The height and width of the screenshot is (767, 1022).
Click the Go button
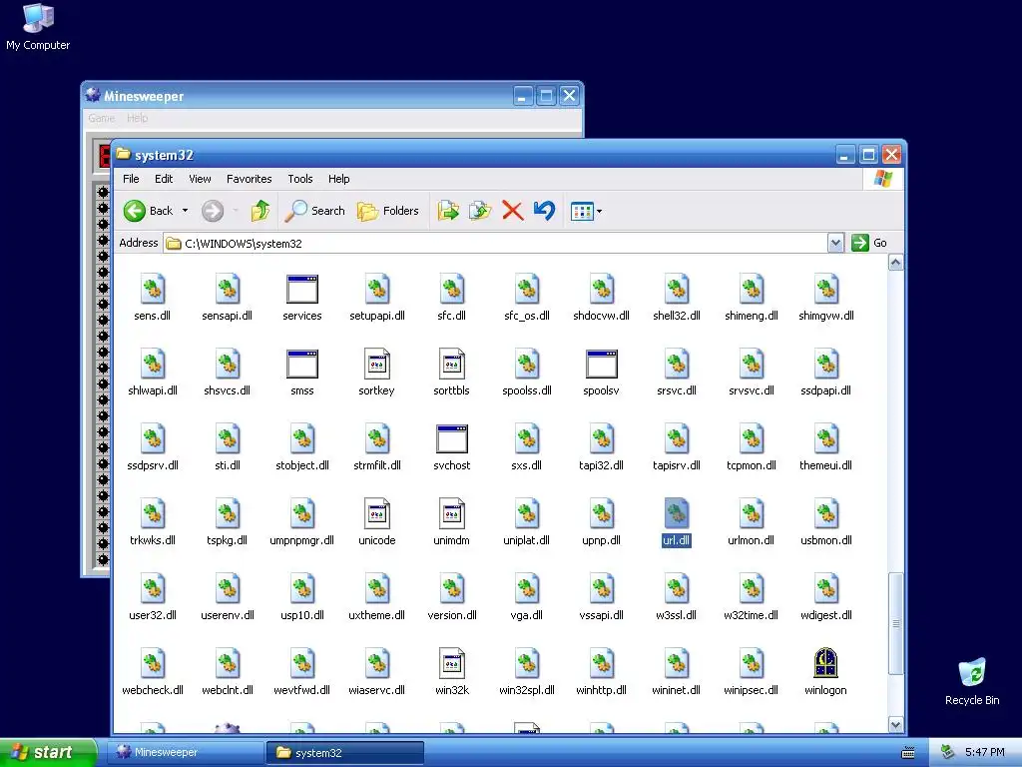coord(869,243)
